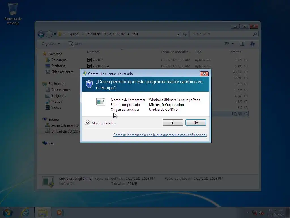The image size is (290, 218).
Task: Sort by the Tipo column header
Action: (x=198, y=52)
